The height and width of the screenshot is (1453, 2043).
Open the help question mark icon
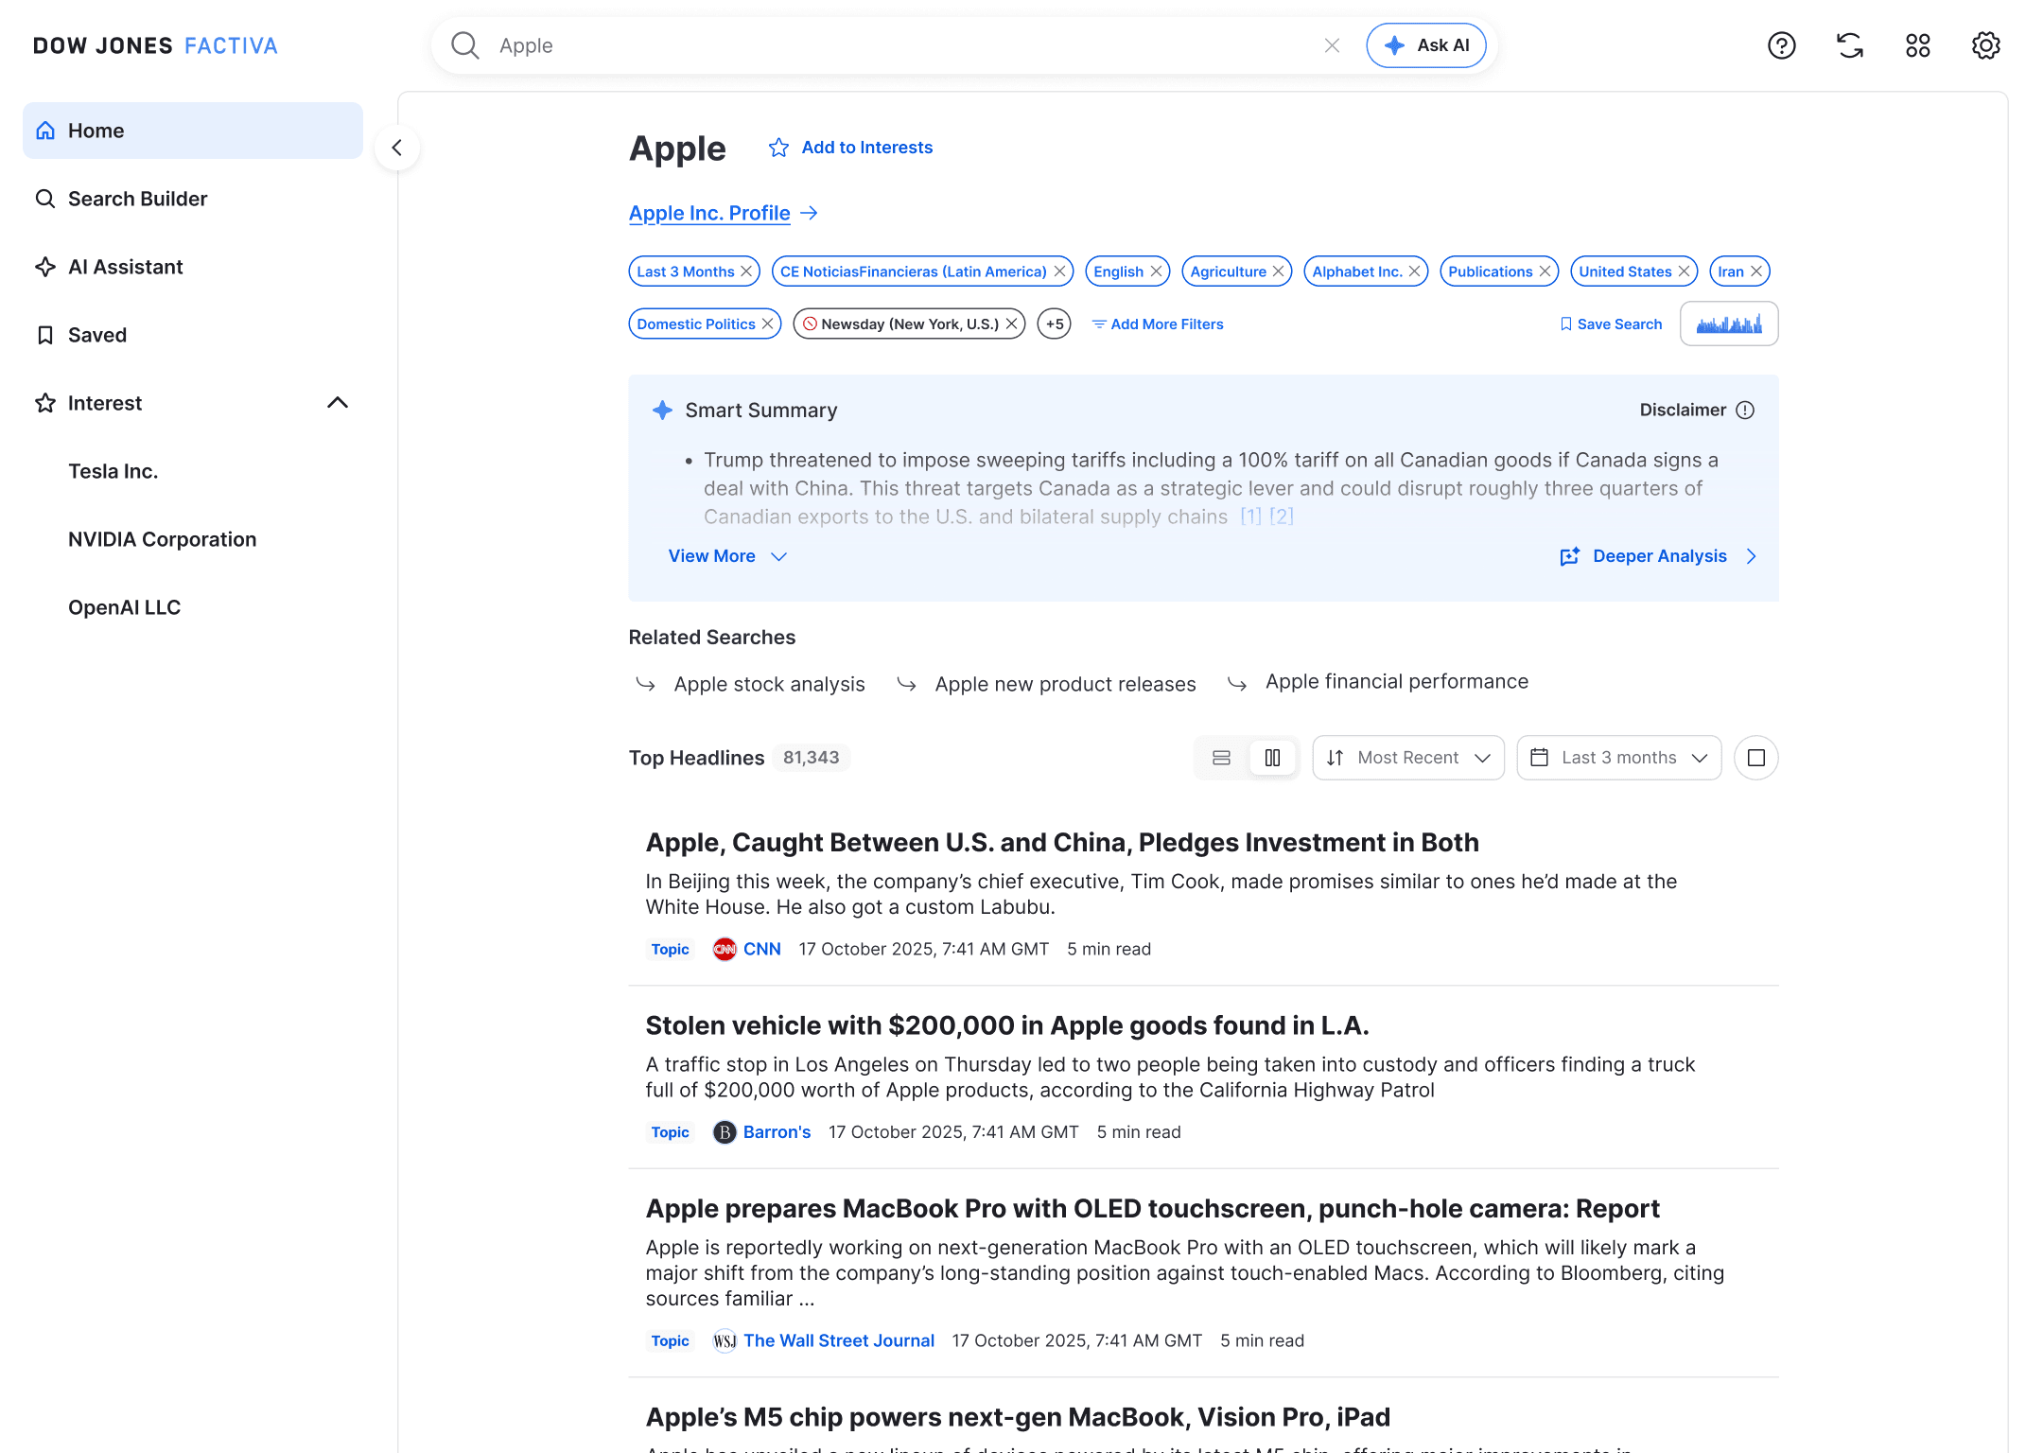[1781, 45]
